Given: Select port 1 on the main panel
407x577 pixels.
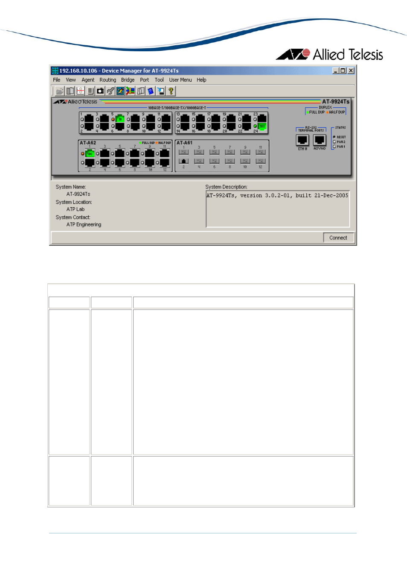Looking at the screenshot, I should [89, 119].
